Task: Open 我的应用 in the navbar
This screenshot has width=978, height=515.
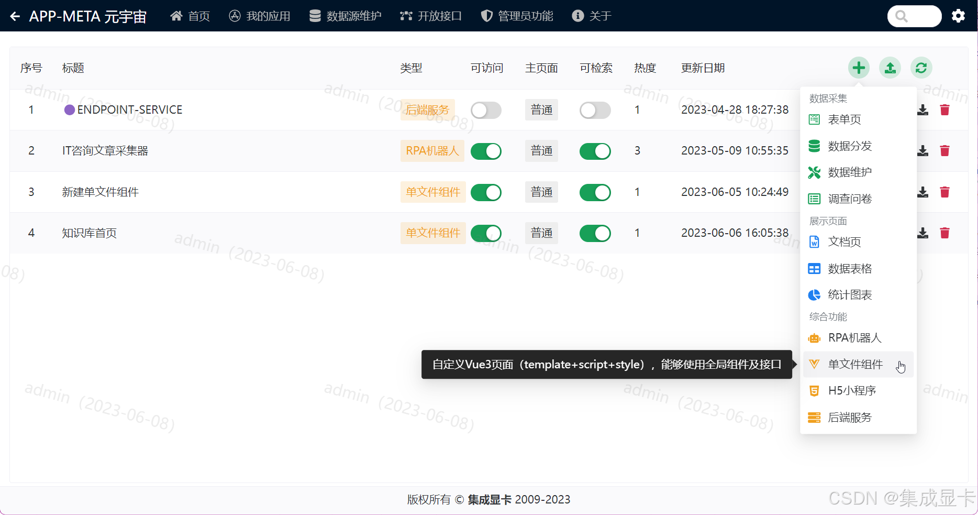Action: pos(260,16)
